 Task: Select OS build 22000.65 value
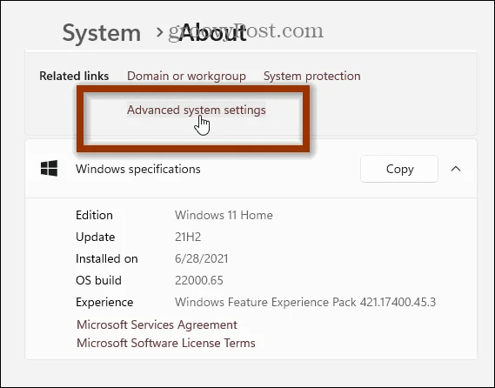click(x=199, y=280)
